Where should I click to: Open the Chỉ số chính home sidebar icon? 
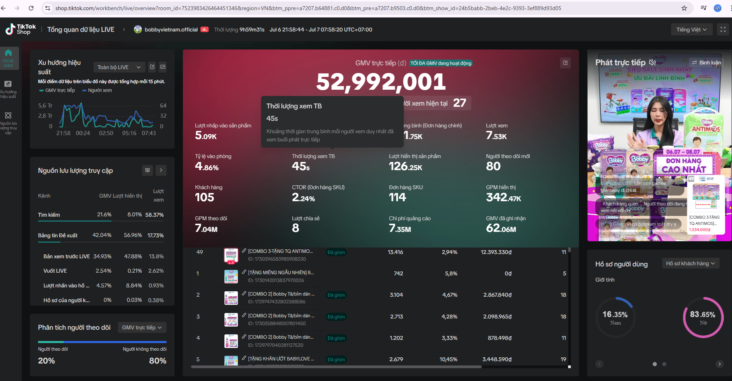click(x=8, y=57)
